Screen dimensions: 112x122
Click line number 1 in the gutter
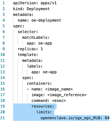coord(4,3)
